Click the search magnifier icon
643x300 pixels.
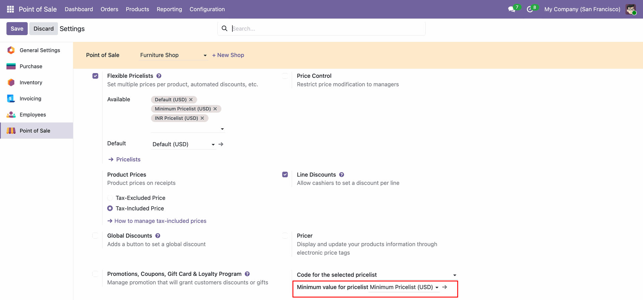[x=224, y=28]
